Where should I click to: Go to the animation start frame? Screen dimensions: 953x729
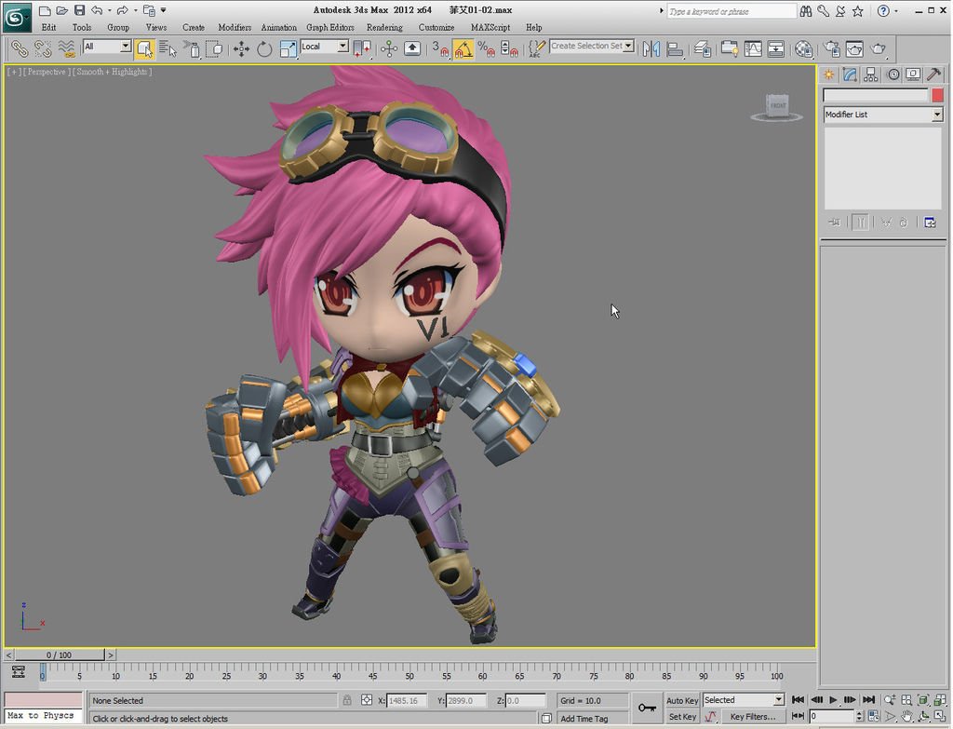(x=798, y=700)
